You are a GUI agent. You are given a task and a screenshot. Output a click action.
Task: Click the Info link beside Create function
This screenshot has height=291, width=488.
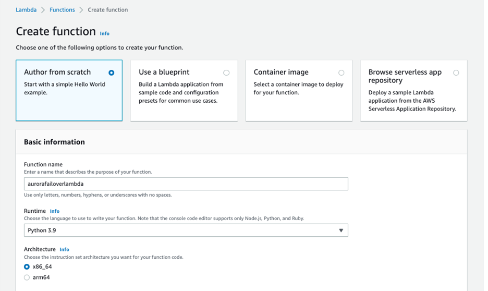(x=105, y=33)
